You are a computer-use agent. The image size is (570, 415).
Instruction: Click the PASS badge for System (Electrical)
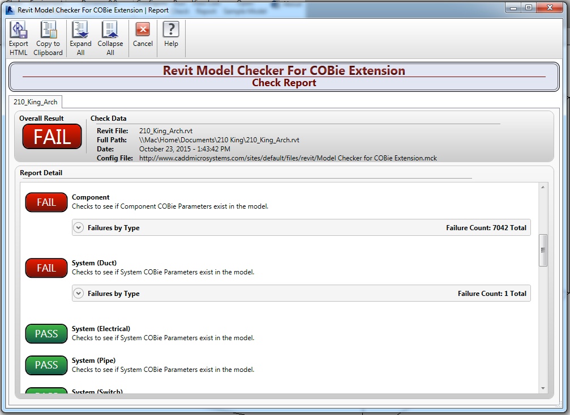[x=46, y=334]
